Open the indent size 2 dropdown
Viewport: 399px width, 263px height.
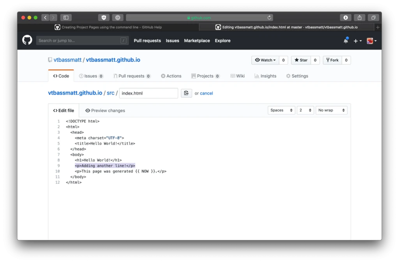305,111
